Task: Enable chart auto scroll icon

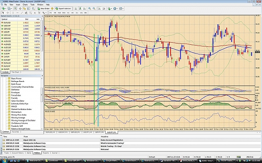Action: [x=99, y=8]
